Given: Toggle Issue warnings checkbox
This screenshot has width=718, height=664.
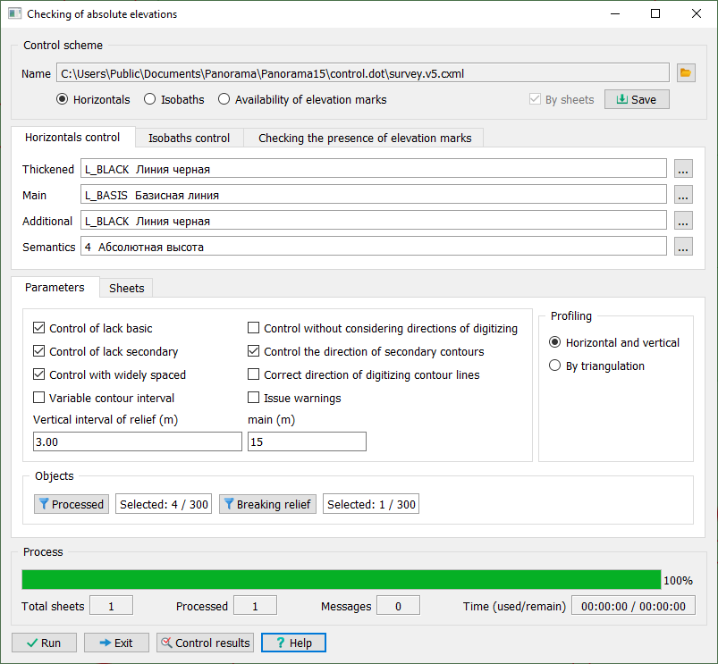Looking at the screenshot, I should 254,399.
